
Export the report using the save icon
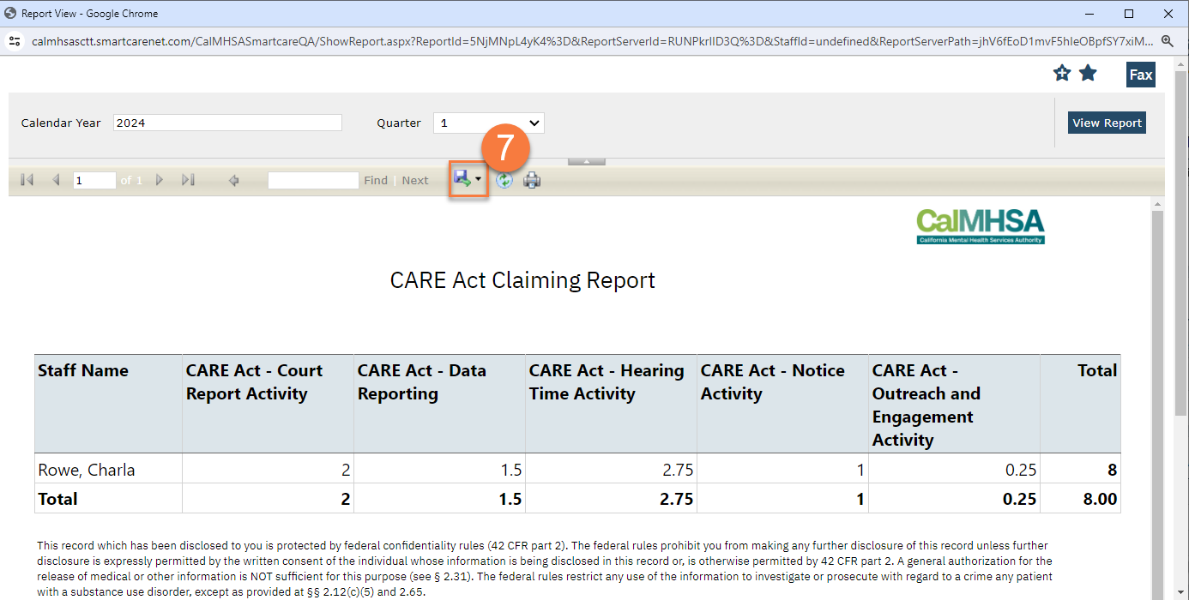click(462, 179)
